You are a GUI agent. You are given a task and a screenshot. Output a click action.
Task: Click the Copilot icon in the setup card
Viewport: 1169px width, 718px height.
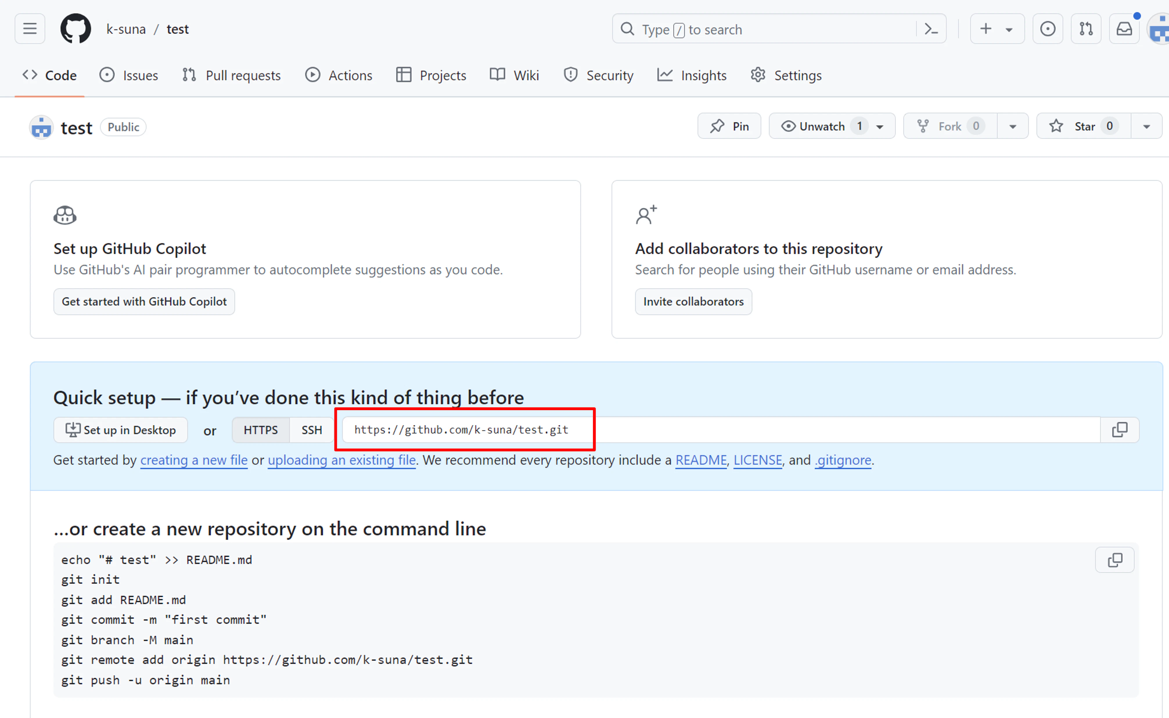65,215
